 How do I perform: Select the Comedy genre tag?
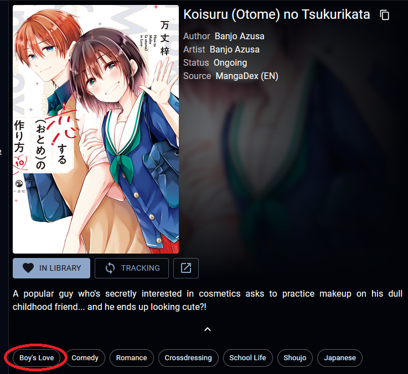pyautogui.click(x=85, y=358)
